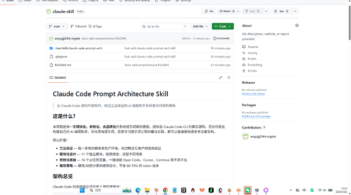351x195 pixels.
Task: Click the claude-skill repository name
Action: 64,11
